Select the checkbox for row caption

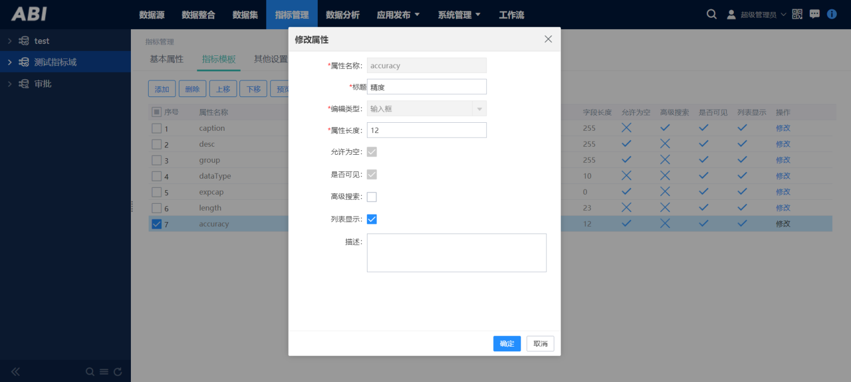click(157, 128)
